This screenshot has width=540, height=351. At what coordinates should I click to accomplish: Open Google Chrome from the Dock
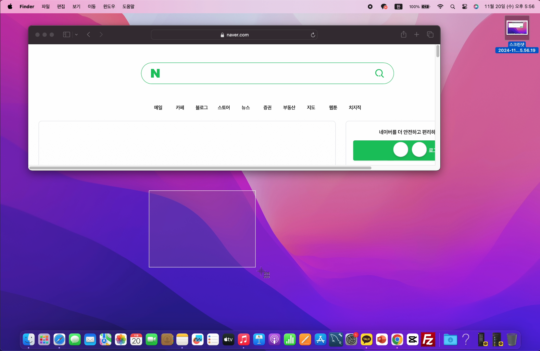click(x=397, y=340)
